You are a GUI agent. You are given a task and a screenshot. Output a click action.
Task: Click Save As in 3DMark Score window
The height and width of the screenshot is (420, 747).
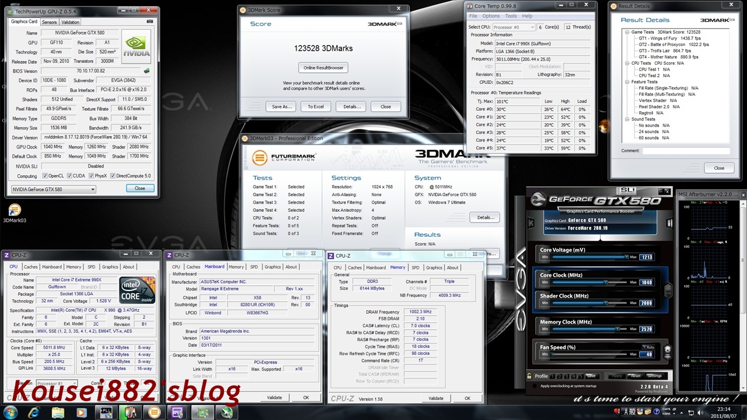click(x=282, y=107)
